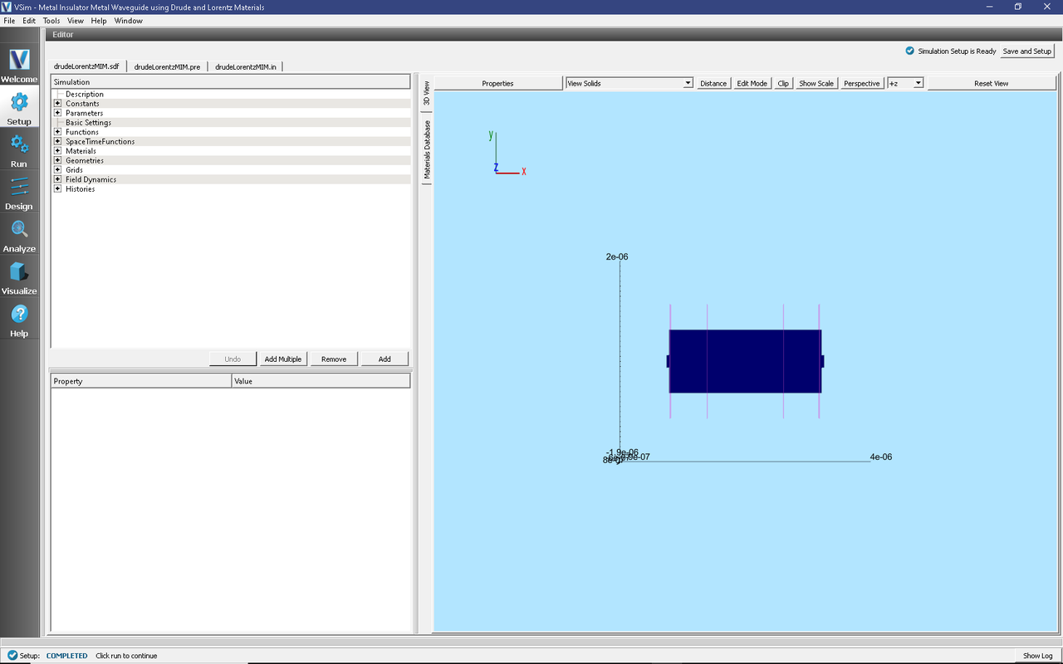Open the Tools menu
Screen dimensions: 1063x664
tap(51, 21)
